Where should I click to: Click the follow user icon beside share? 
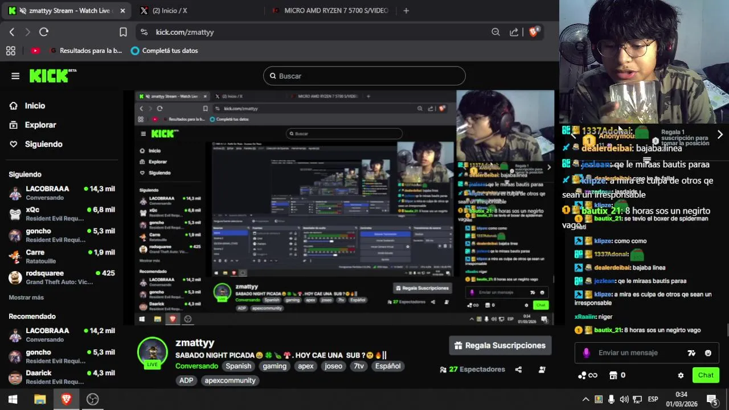pyautogui.click(x=542, y=370)
